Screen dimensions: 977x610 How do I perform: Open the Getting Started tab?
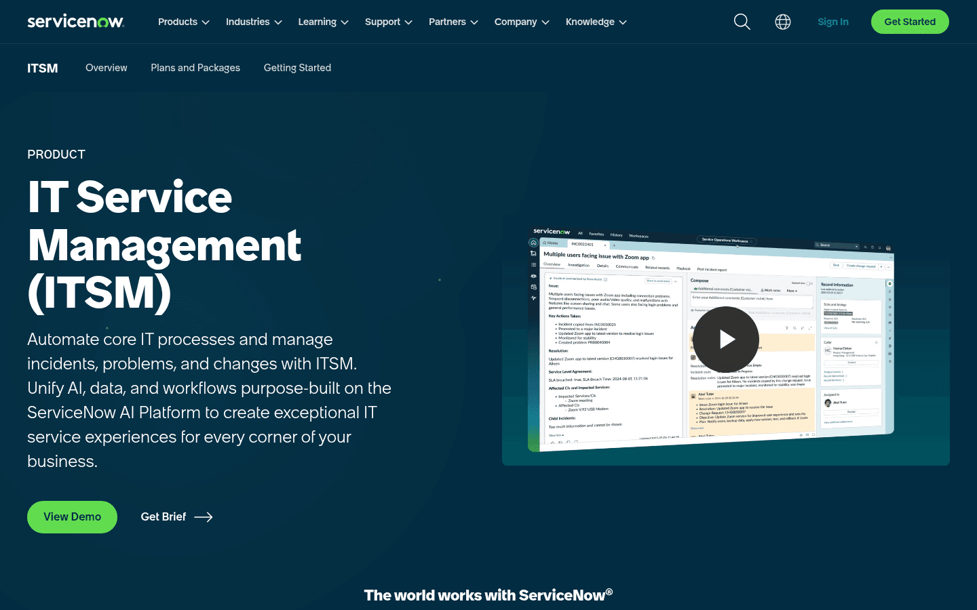click(297, 68)
